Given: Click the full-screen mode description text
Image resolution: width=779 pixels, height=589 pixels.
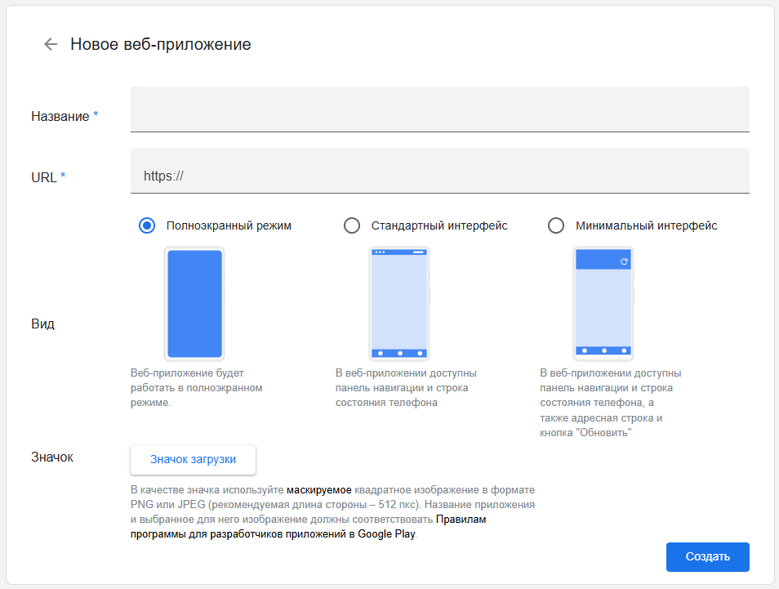Looking at the screenshot, I should point(196,388).
